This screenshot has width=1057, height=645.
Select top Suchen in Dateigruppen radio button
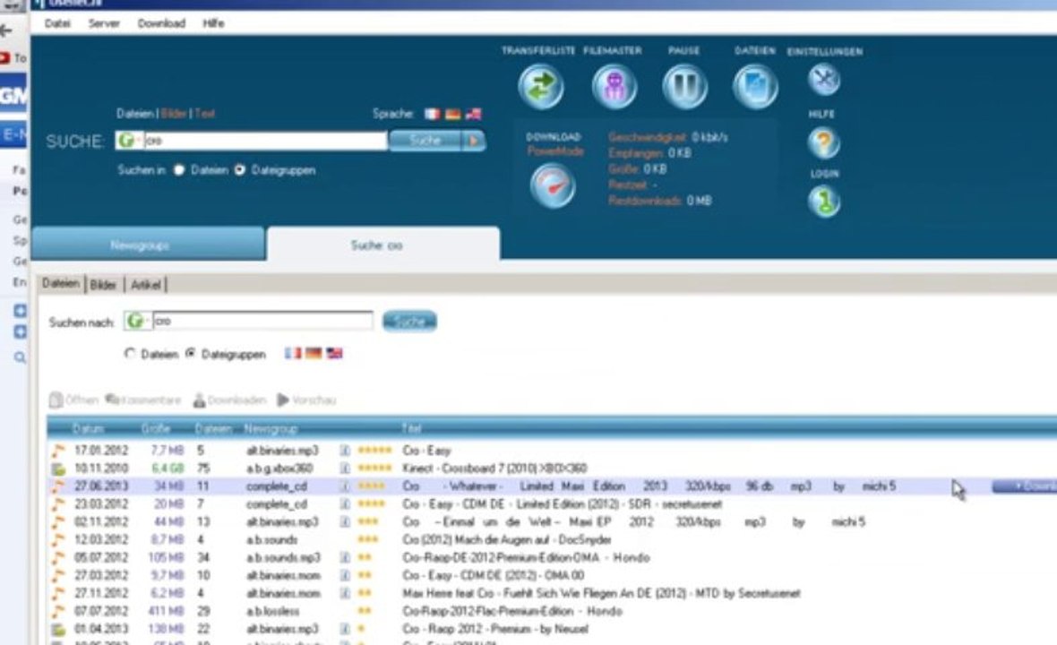point(239,170)
